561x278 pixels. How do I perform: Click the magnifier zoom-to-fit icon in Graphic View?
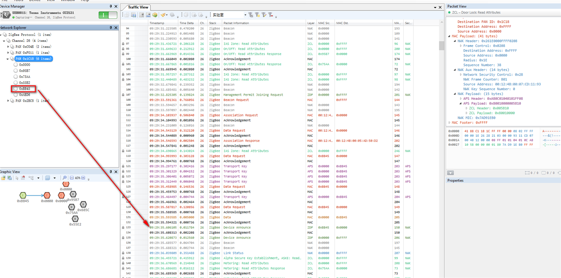pos(64,178)
